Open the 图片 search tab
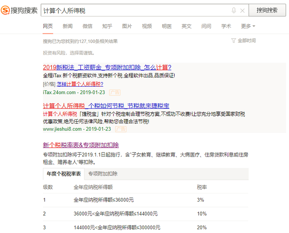Viewport: 289px width, 233px height. (127, 26)
